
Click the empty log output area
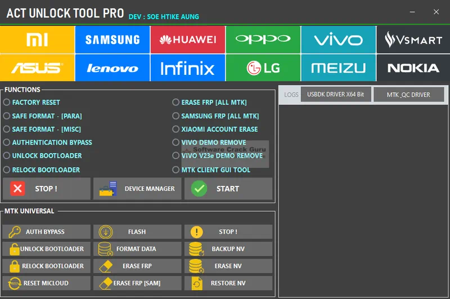click(363, 200)
